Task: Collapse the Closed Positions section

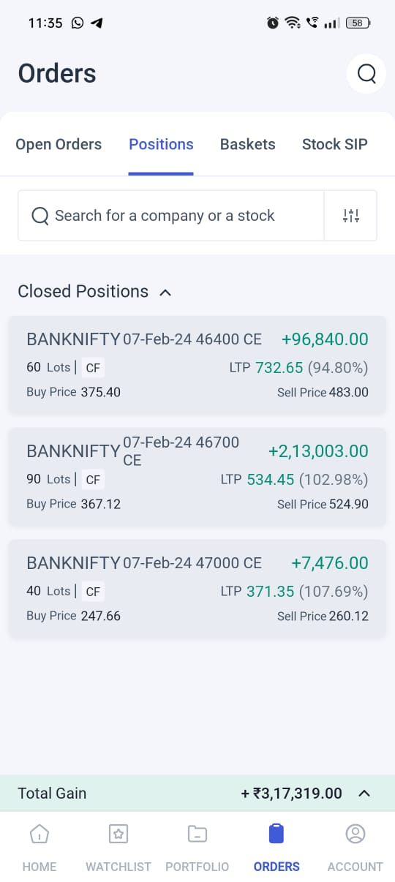Action: coord(165,293)
